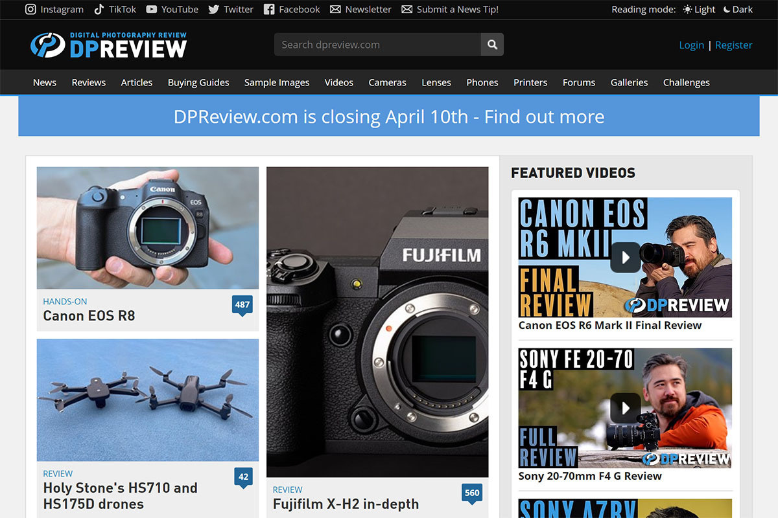Play the Sony FE 20-70mm F4 G review video
Image resolution: width=778 pixels, height=518 pixels.
pyautogui.click(x=624, y=408)
